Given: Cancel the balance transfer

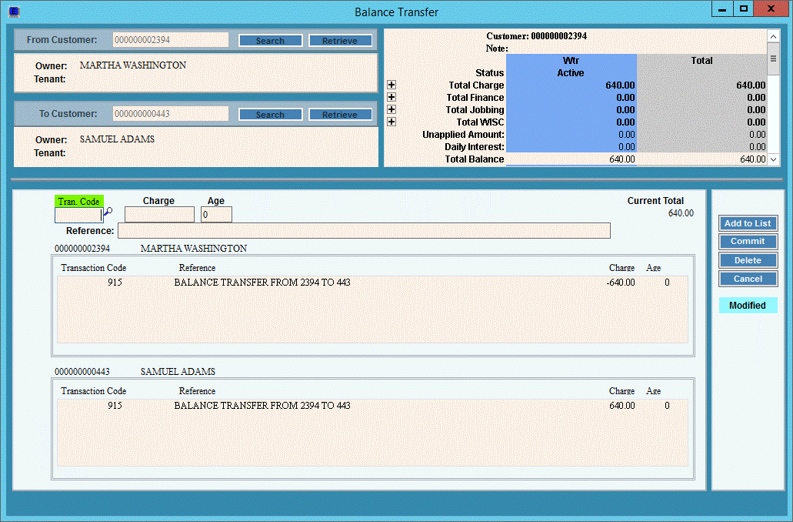Looking at the screenshot, I should click(x=748, y=279).
